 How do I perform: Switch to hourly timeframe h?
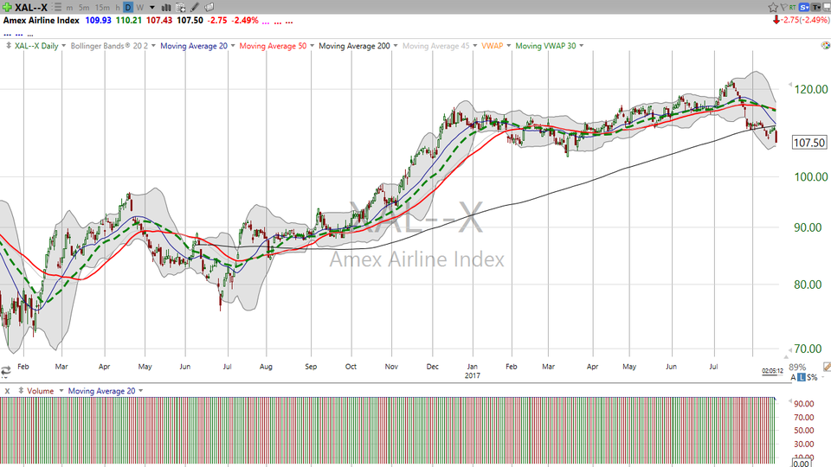(x=117, y=8)
